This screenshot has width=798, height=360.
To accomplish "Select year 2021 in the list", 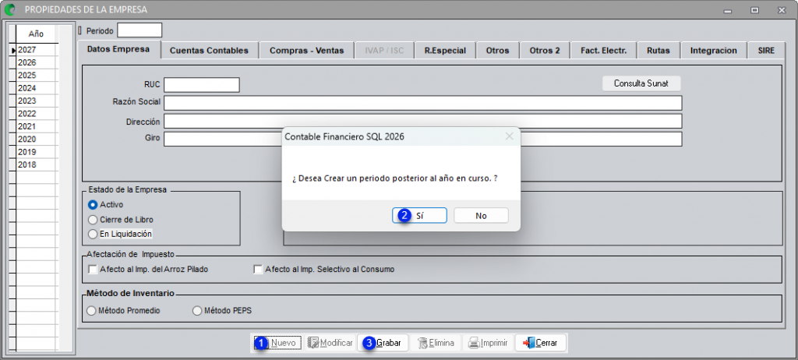I will pyautogui.click(x=37, y=126).
